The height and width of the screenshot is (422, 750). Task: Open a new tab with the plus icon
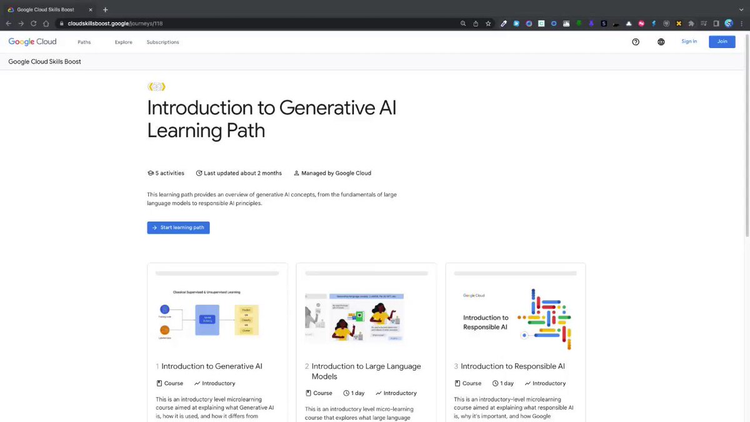(105, 9)
